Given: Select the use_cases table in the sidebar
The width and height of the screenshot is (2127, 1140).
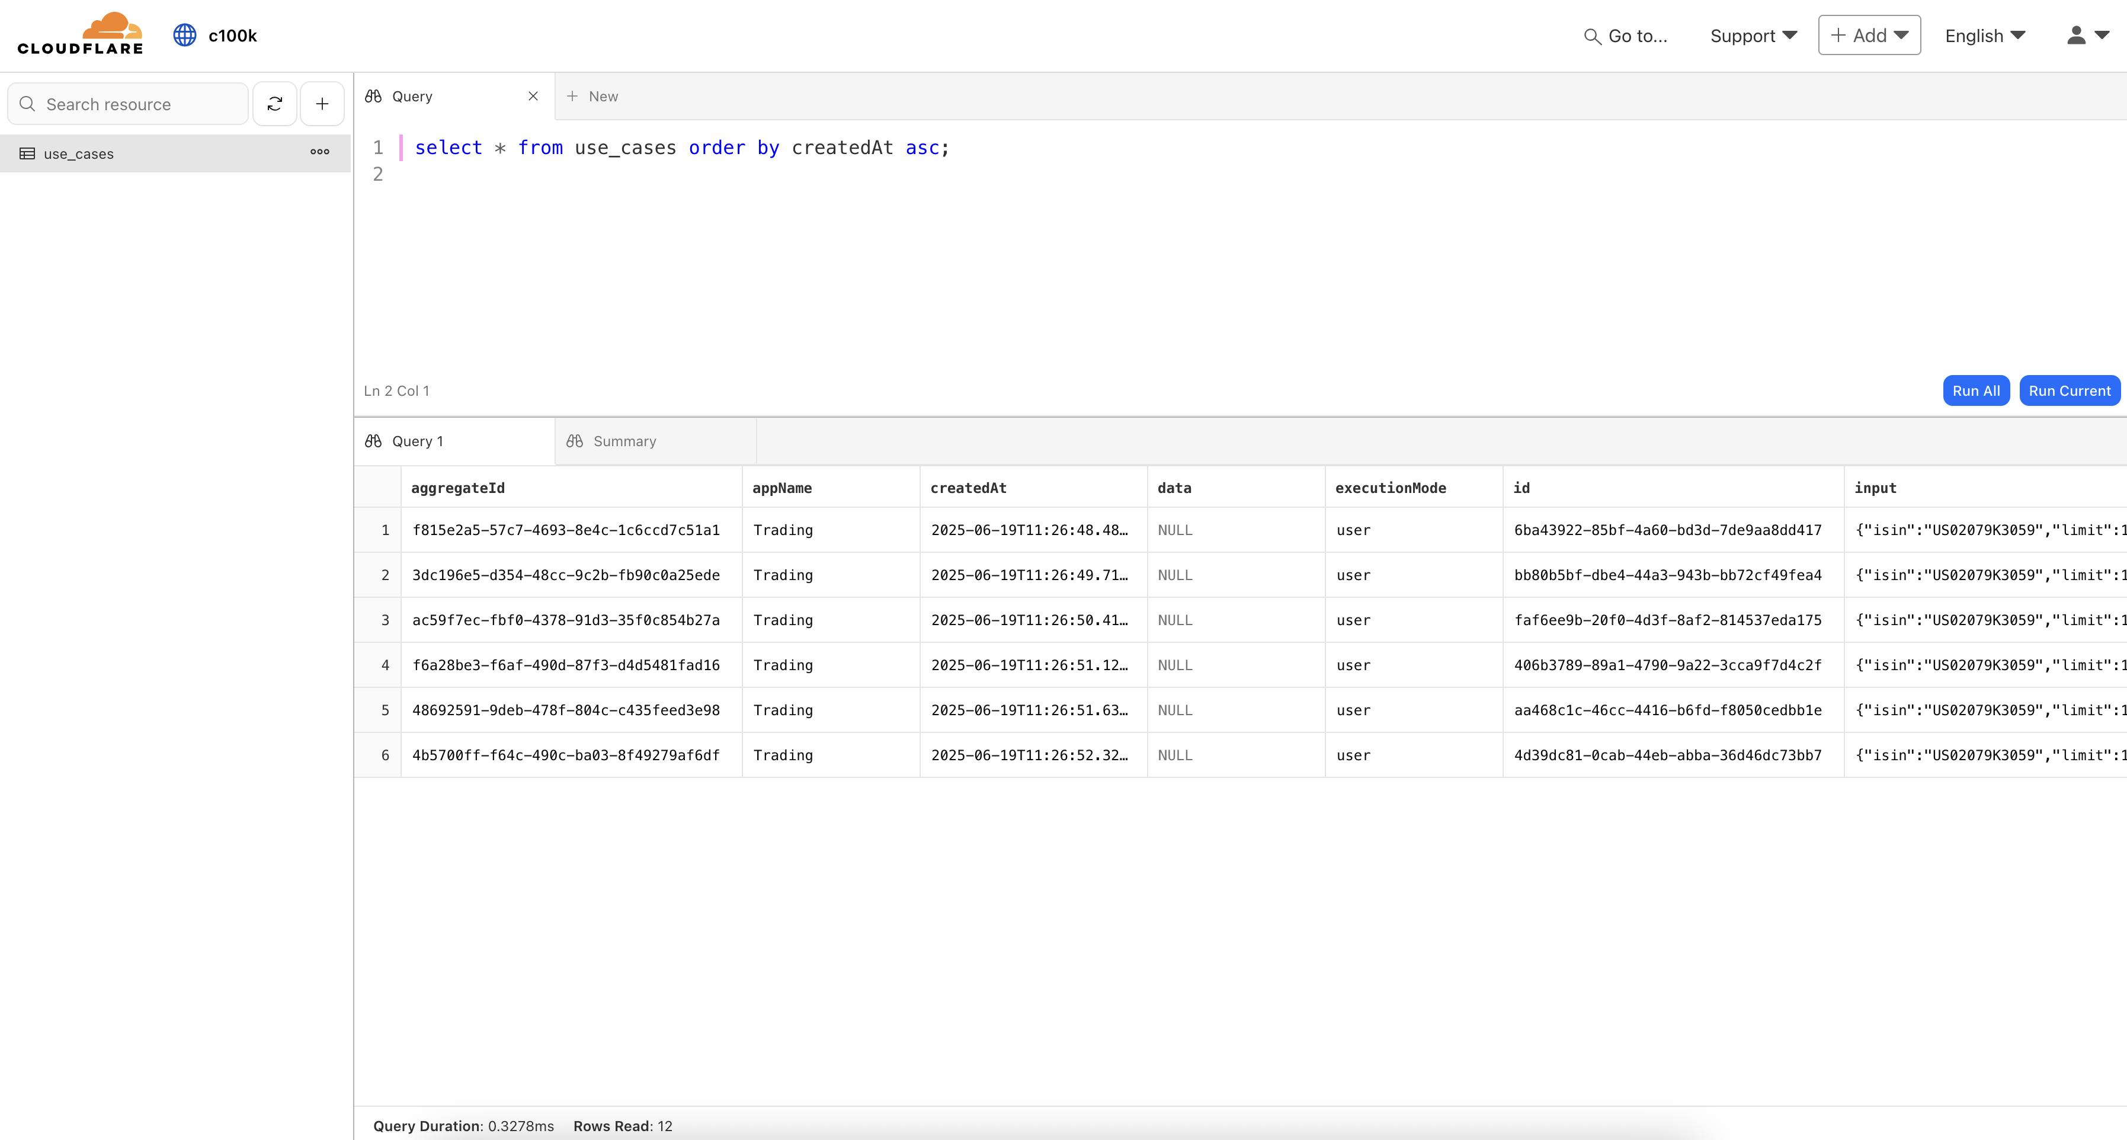Looking at the screenshot, I should click(x=78, y=153).
